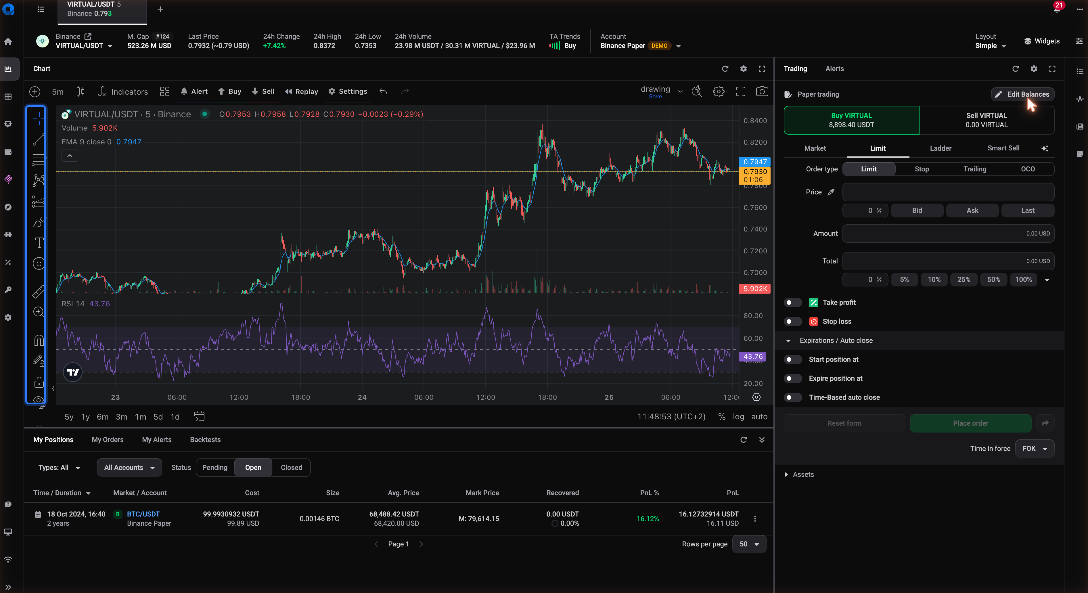Open the Ladder order tab
Image resolution: width=1088 pixels, height=593 pixels.
coord(940,148)
